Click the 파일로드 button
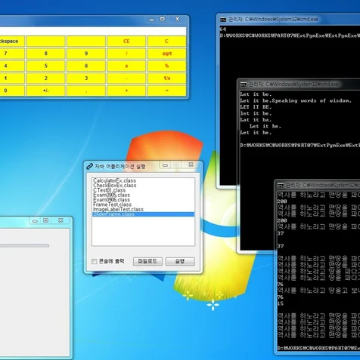Image resolution: width=360 pixels, height=360 pixels. click(x=147, y=261)
